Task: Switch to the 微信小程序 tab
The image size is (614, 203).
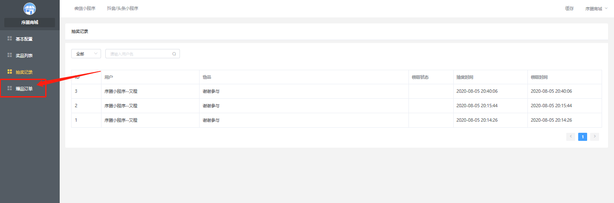Action: click(x=85, y=9)
